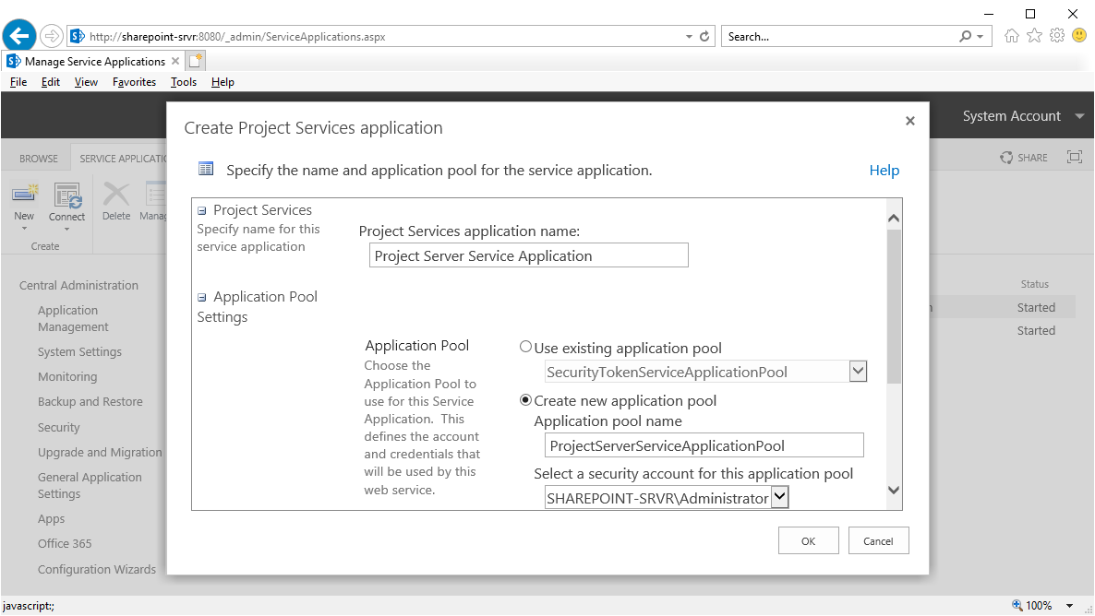This screenshot has width=1095, height=616.
Task: Select the Create new application pool option
Action: pos(525,400)
